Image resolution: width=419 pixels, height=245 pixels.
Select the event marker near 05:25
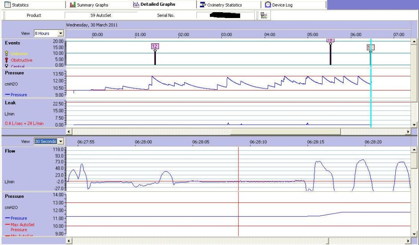pos(330,41)
